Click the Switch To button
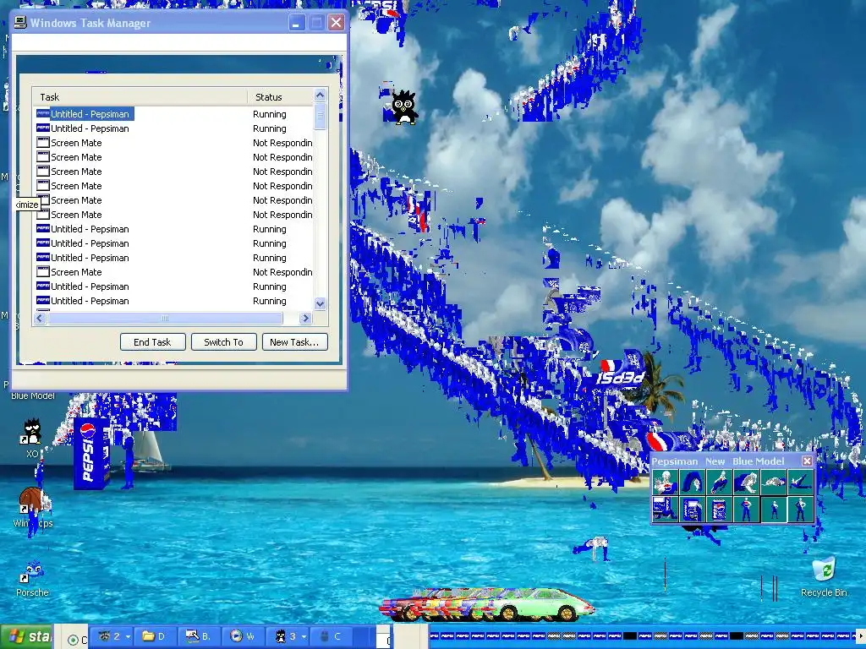The height and width of the screenshot is (649, 866). tap(223, 342)
